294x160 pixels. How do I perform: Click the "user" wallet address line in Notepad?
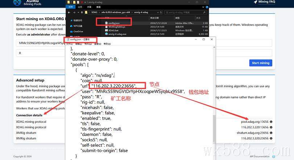(x=133, y=92)
